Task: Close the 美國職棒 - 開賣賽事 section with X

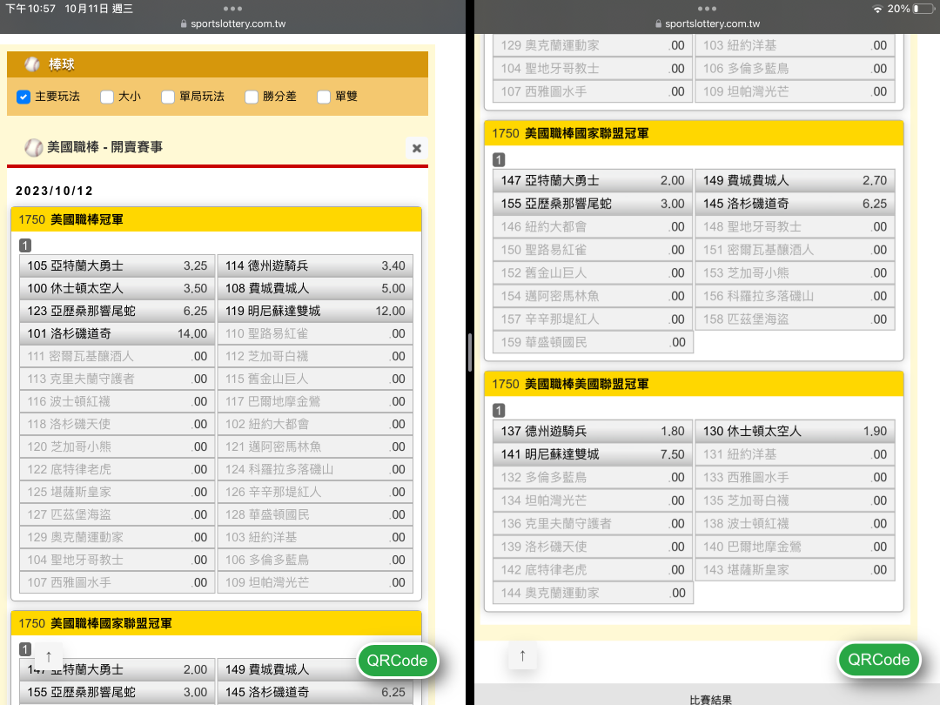Action: 417,148
